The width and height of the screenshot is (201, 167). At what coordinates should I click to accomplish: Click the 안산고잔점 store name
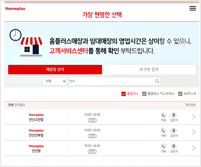coord(36,120)
